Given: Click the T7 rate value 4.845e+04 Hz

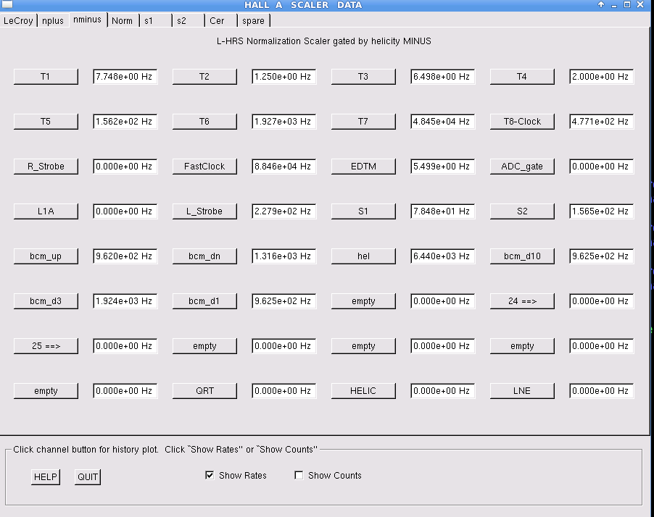Looking at the screenshot, I should [442, 122].
